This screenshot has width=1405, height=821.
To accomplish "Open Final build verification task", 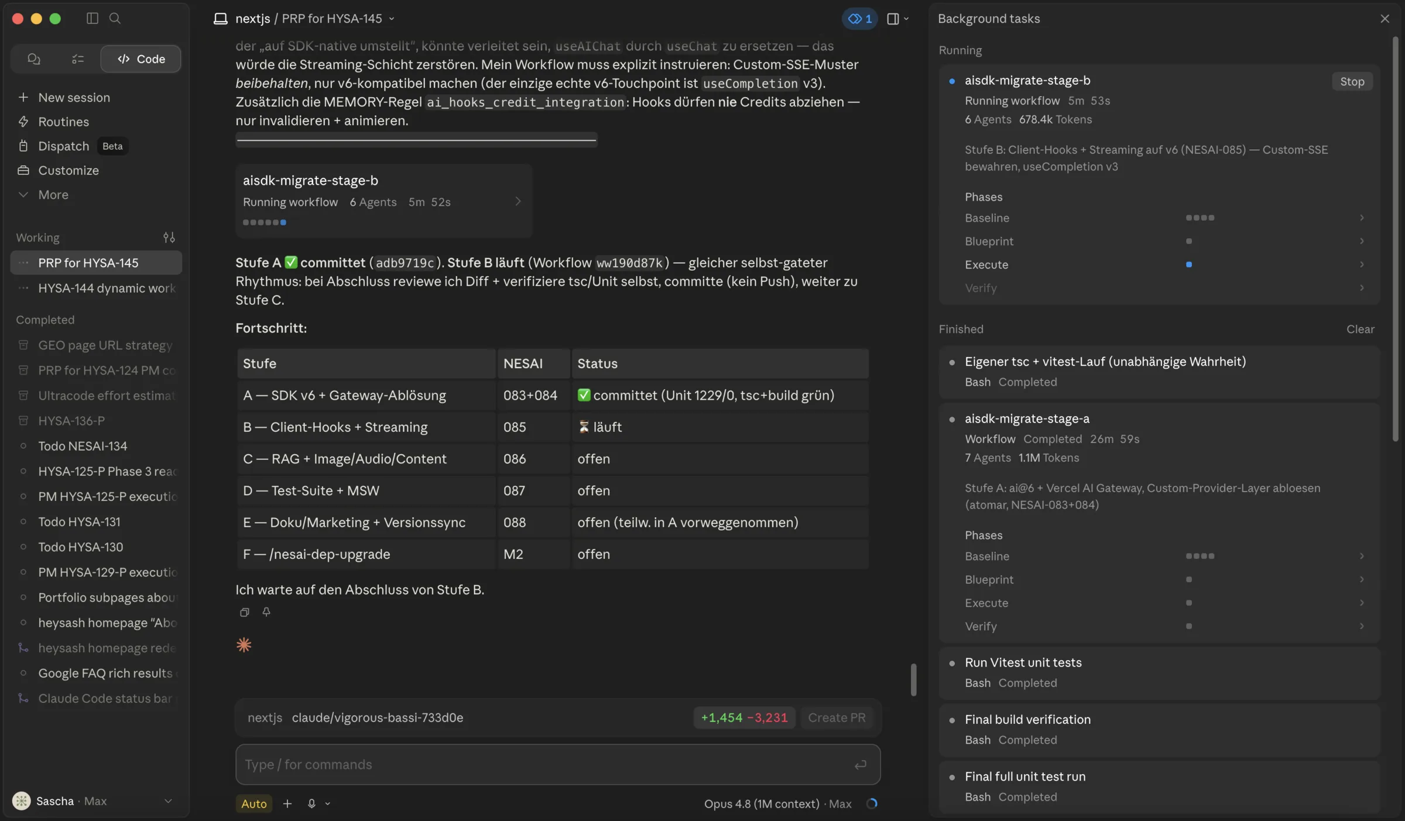I will (x=1159, y=730).
